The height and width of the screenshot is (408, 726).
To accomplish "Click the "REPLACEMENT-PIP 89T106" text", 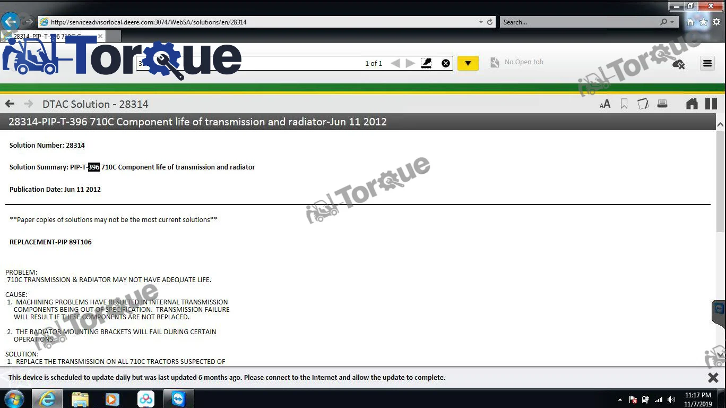I will (50, 242).
